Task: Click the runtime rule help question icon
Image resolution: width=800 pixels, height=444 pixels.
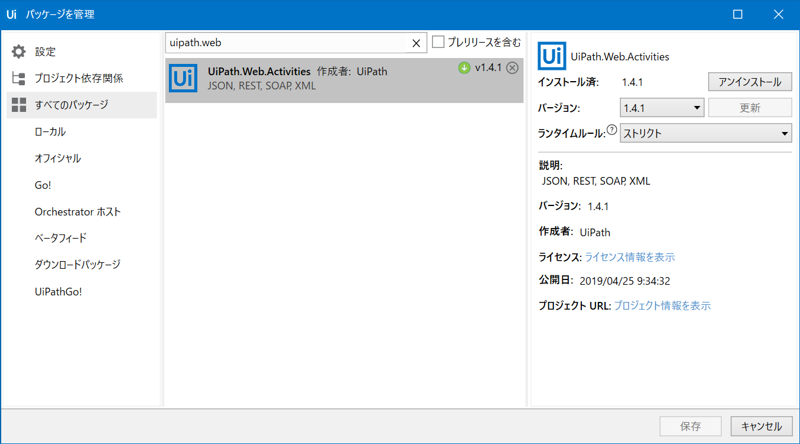Action: [612, 130]
